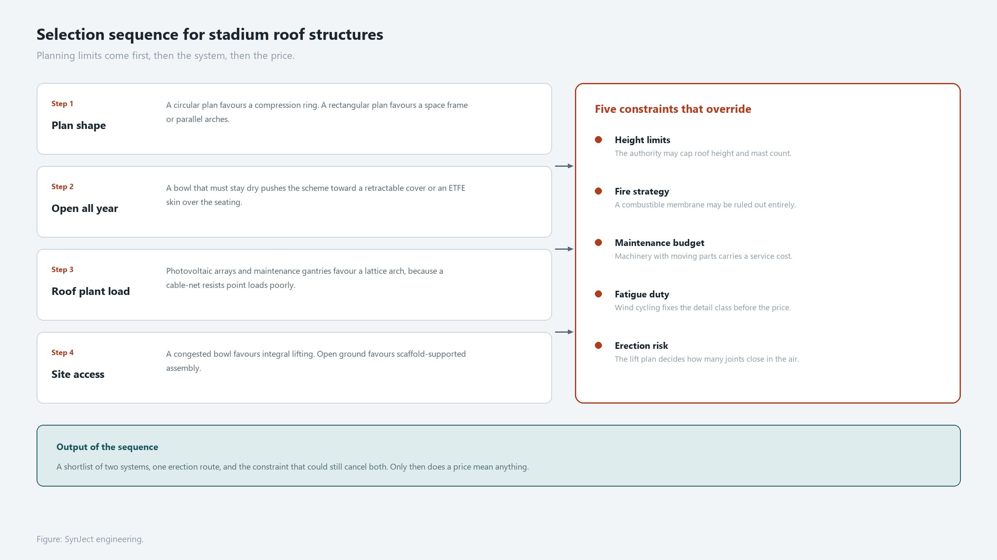Click the text about retractable cover or ETFE skin
The image size is (997, 560).
click(x=316, y=195)
